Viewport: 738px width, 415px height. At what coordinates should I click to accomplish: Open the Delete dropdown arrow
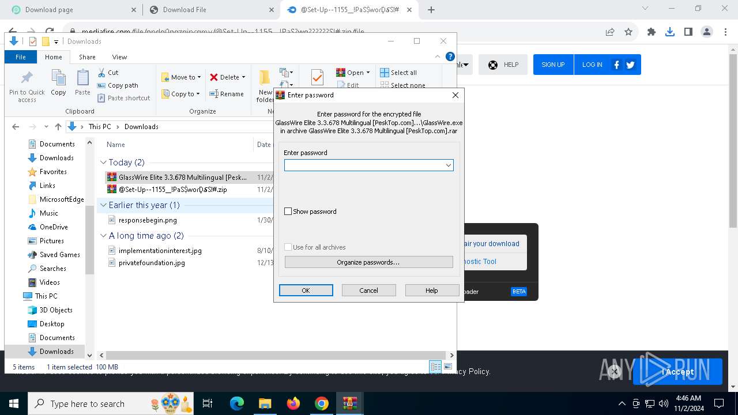(243, 77)
